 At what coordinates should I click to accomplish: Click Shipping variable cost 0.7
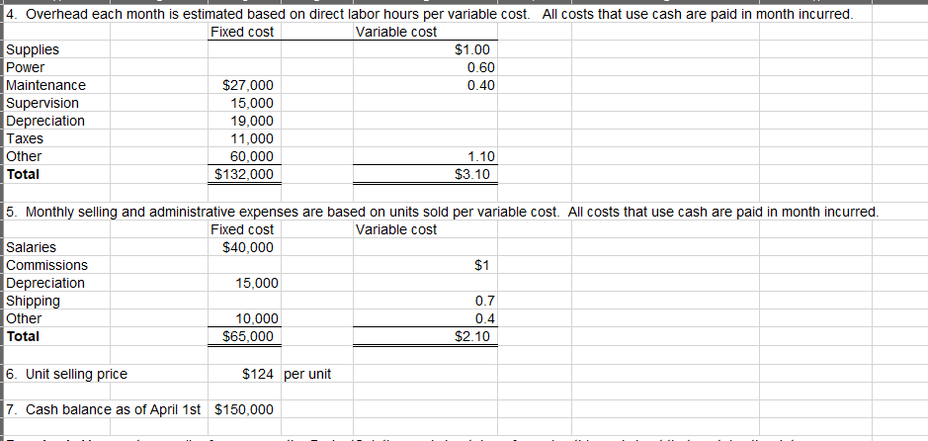point(487,301)
